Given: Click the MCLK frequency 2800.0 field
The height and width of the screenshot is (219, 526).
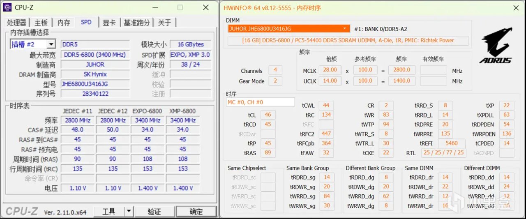Looking at the screenshot, I should pos(401,70).
